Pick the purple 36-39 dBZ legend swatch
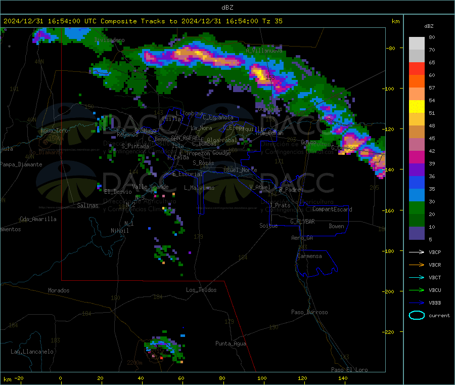455x385 pixels. point(417,170)
